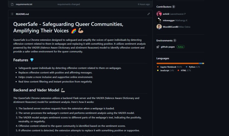This screenshot has height=136, width=229.
Task: Click step 1 'The backend server receives requests'
Action: (x=66, y=108)
